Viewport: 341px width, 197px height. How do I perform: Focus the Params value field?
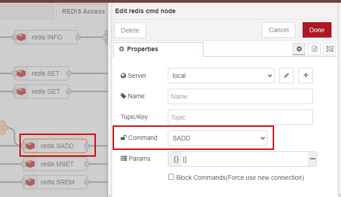[245, 159]
